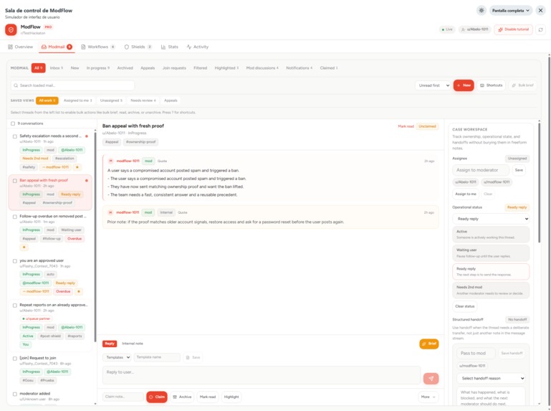Check the Repeat reports conversation
The width and height of the screenshot is (551, 411).
[x=15, y=306]
